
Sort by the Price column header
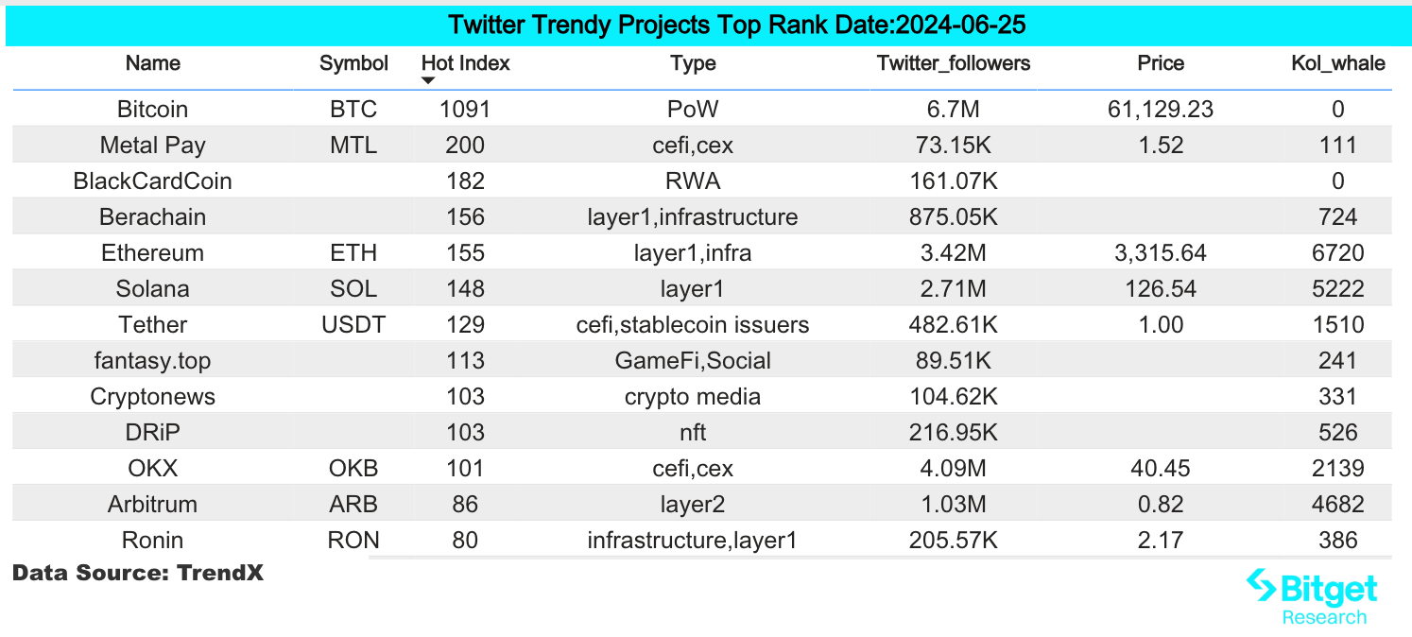1160,63
